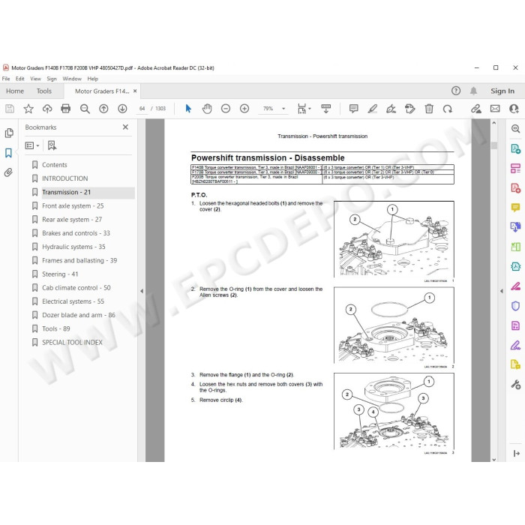This screenshot has width=525, height=525.
Task: Upload file to cloud icon
Action: coord(47,109)
